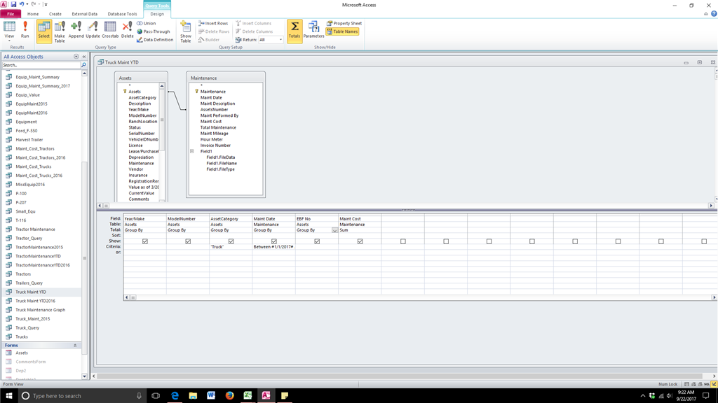Click the Maint Date criteria cell
This screenshot has width=718, height=403.
point(274,247)
